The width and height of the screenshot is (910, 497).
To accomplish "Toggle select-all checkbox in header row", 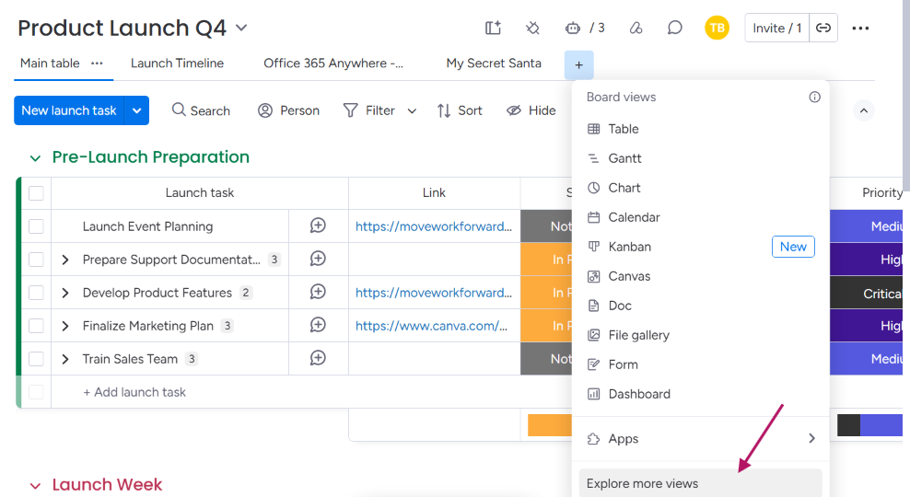I will 36,193.
